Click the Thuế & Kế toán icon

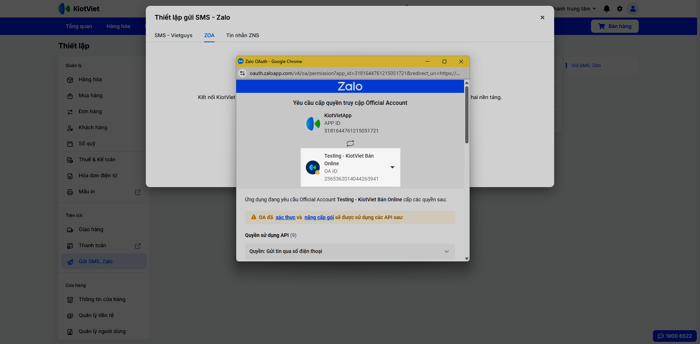pos(70,160)
